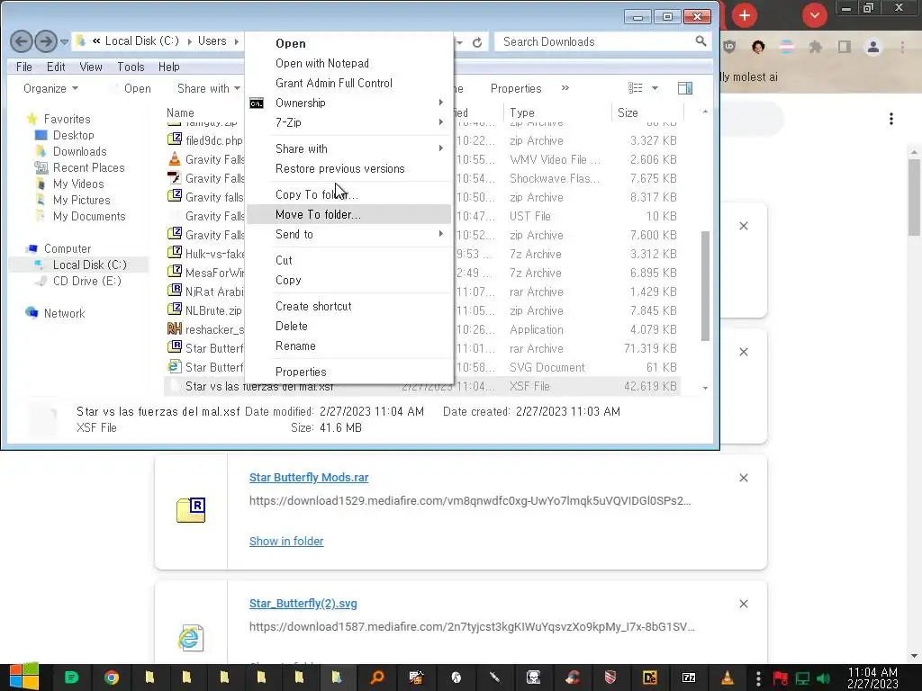Open the green chat app in taskbar
The width and height of the screenshot is (922, 691).
[x=72, y=678]
